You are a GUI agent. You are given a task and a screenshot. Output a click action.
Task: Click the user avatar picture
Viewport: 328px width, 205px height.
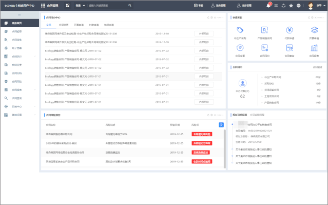(311, 6)
